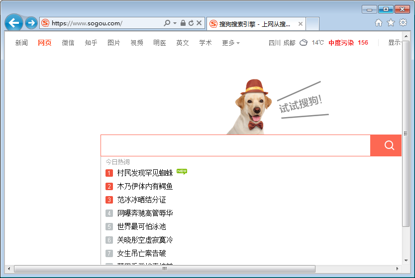The height and width of the screenshot is (278, 415).
Task: Click the rank 3 number badge
Action: click(x=109, y=200)
